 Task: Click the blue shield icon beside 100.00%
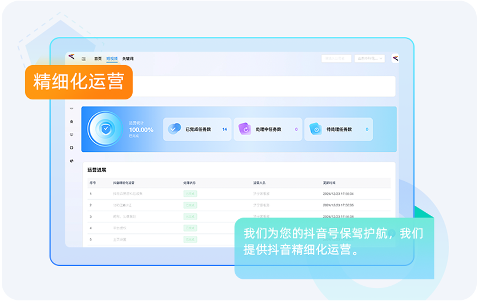(105, 129)
